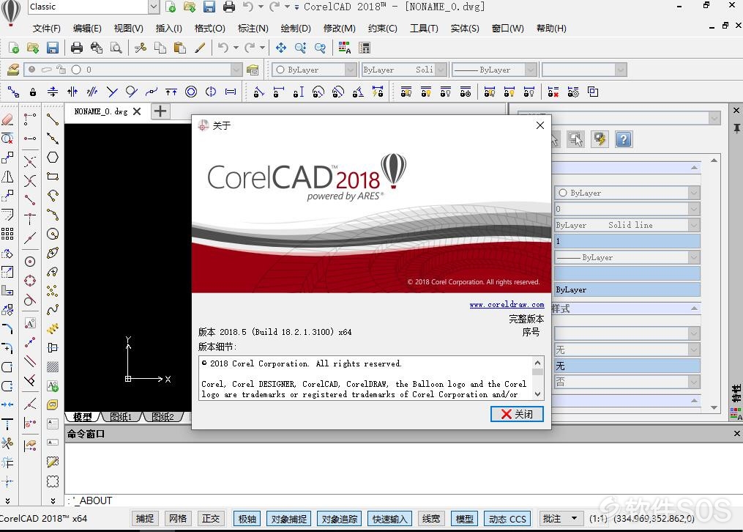Screen dimensions: 743x532
Task: Click the Open file folder icon
Action: pyautogui.click(x=33, y=48)
